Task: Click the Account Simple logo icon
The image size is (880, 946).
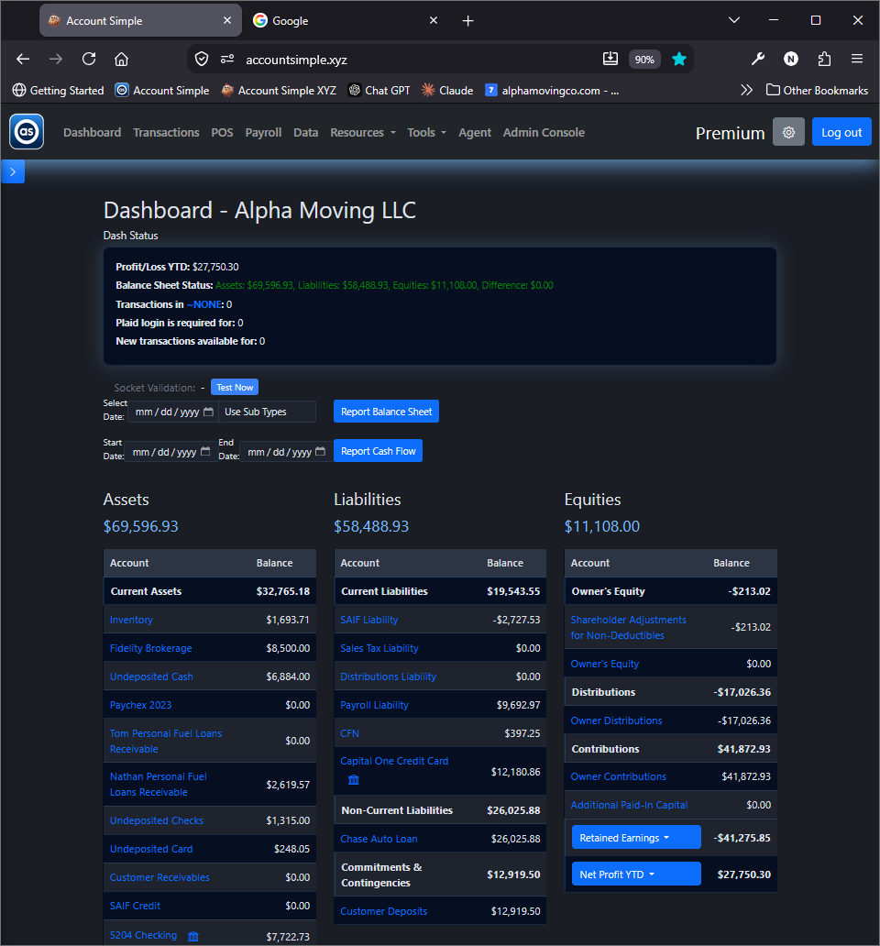Action: [x=27, y=131]
